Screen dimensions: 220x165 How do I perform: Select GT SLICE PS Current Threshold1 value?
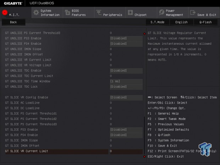[111, 114]
